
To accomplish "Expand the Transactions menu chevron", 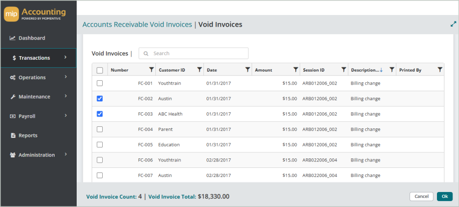I will [x=66, y=58].
